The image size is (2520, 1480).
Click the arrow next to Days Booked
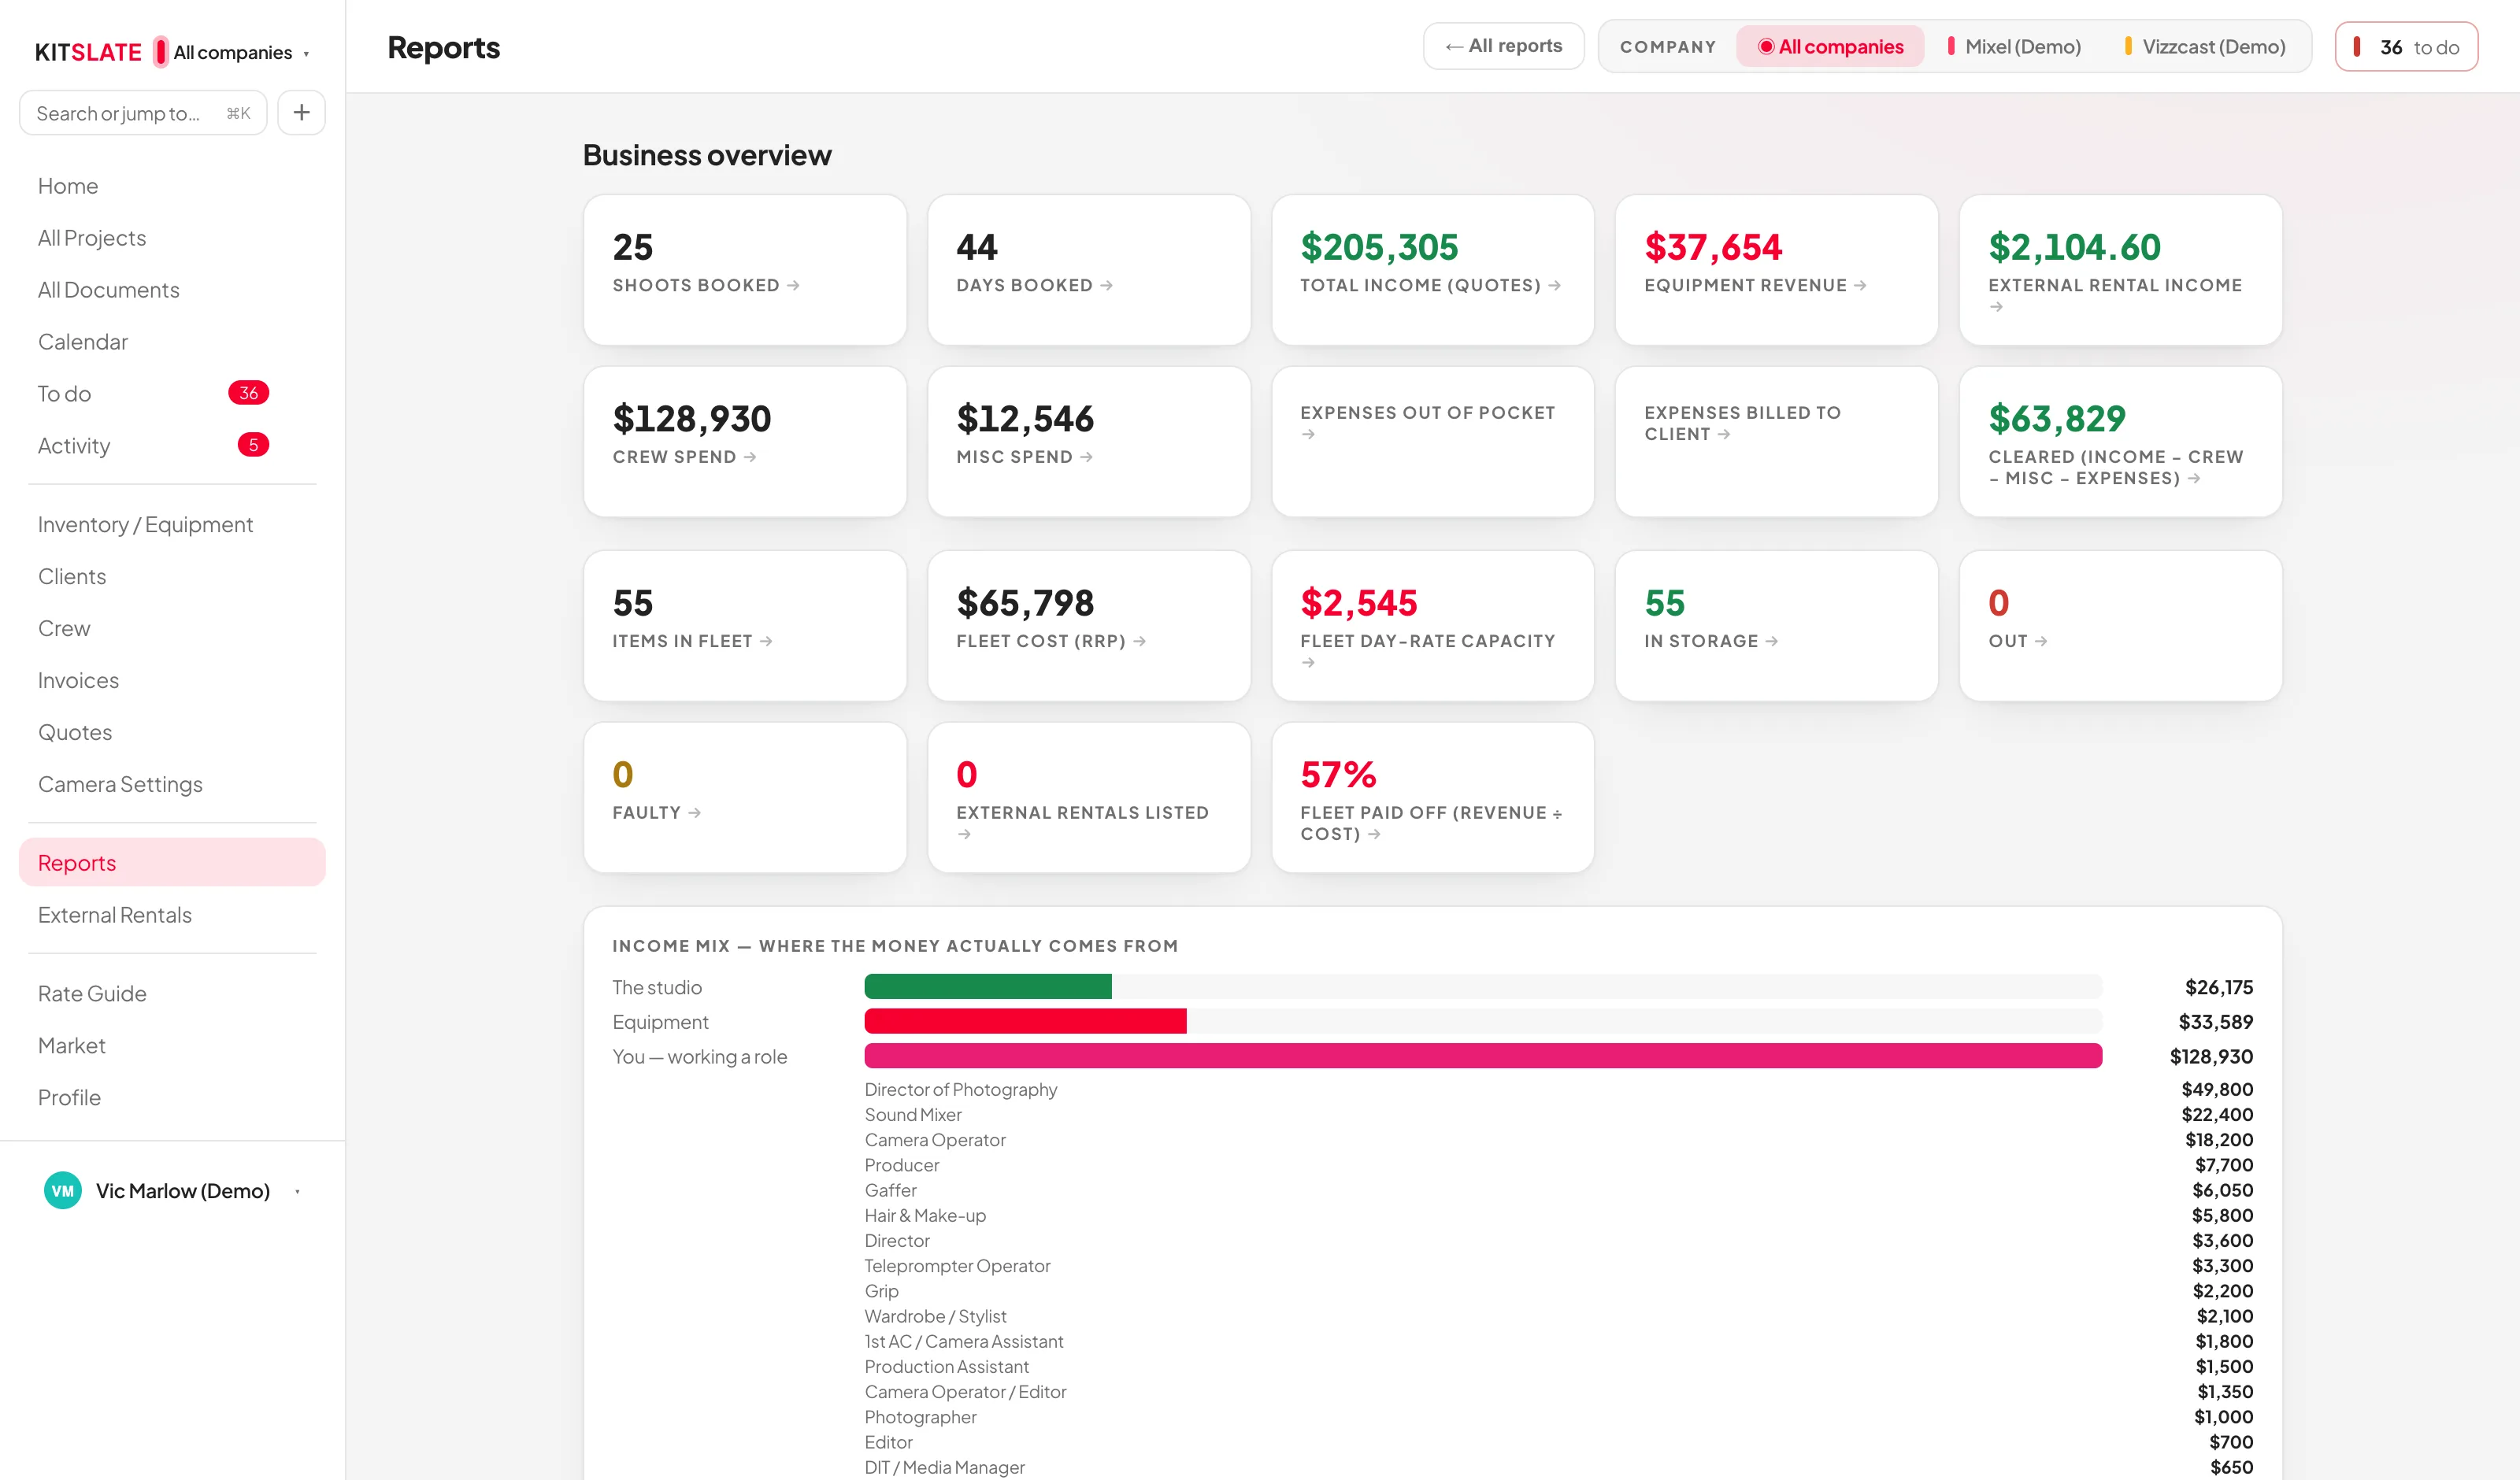pyautogui.click(x=1106, y=286)
